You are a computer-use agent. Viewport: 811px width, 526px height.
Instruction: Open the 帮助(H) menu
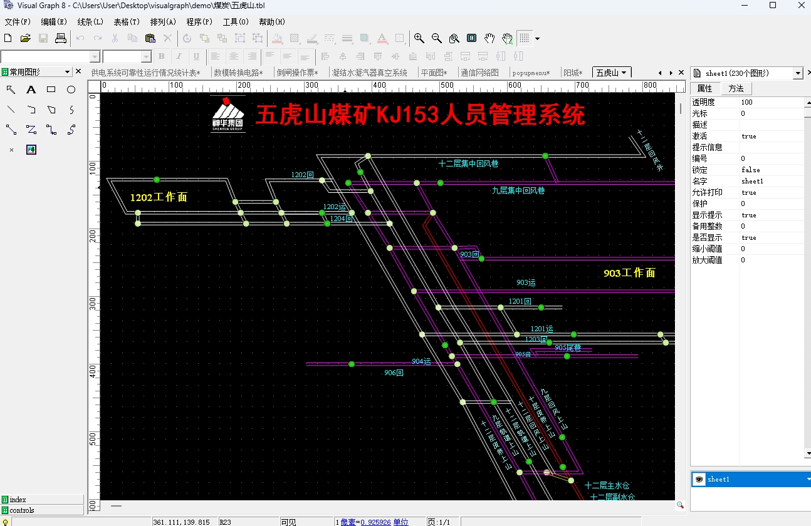tap(272, 22)
